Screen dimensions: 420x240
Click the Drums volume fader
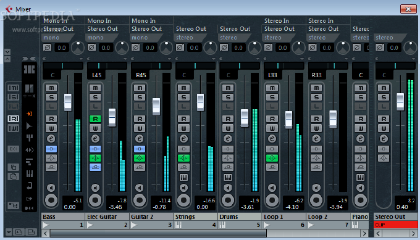(x=245, y=118)
